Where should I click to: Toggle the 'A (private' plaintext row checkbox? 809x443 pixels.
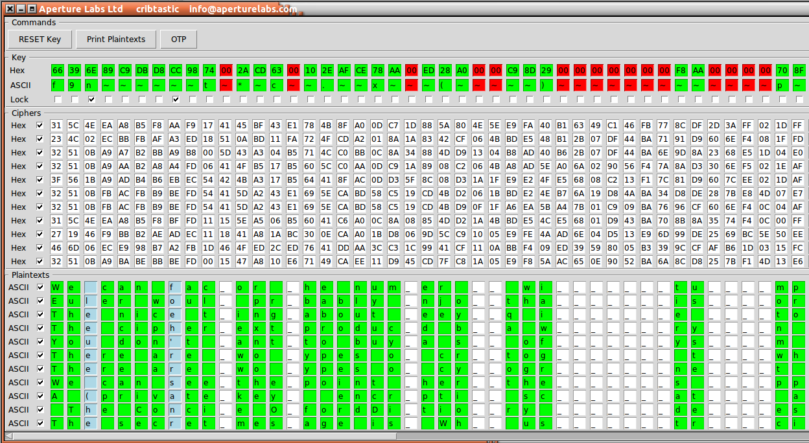pyautogui.click(x=40, y=396)
